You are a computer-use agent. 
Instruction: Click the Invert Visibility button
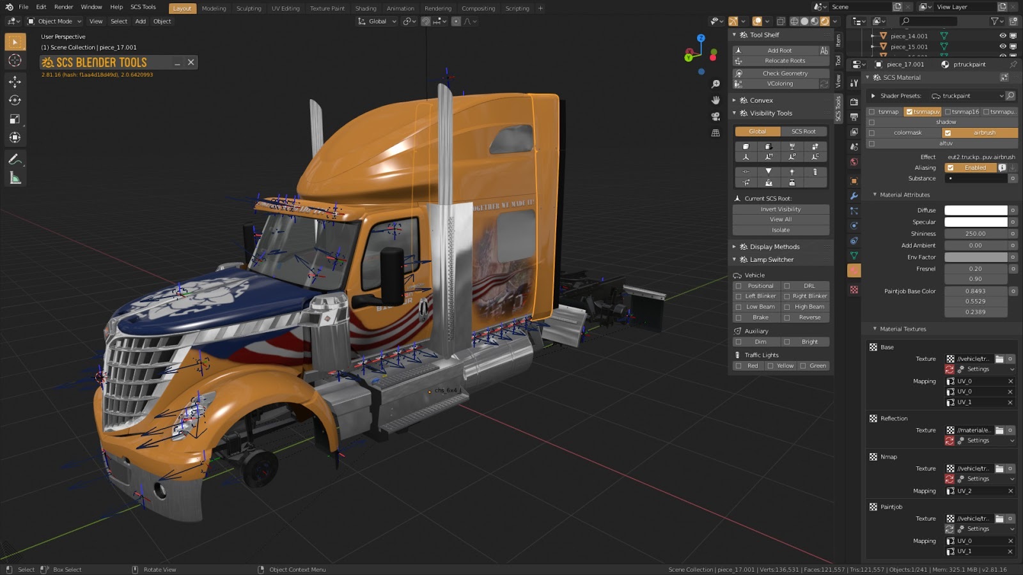[x=781, y=209]
